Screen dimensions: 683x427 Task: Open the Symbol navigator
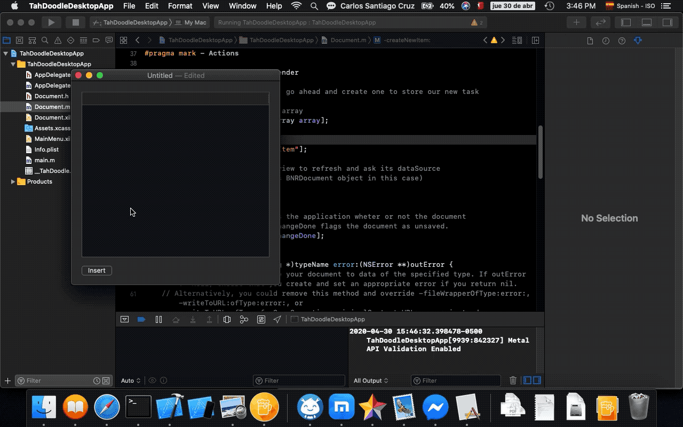(x=33, y=40)
